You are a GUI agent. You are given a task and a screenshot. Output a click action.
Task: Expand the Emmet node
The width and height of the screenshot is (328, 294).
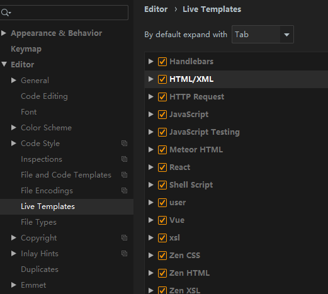point(14,285)
